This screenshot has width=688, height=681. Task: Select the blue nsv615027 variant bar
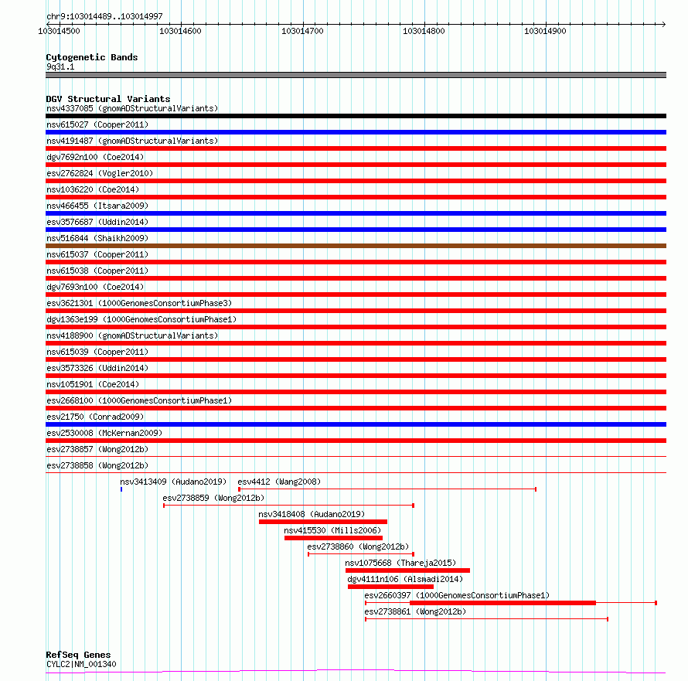356,132
